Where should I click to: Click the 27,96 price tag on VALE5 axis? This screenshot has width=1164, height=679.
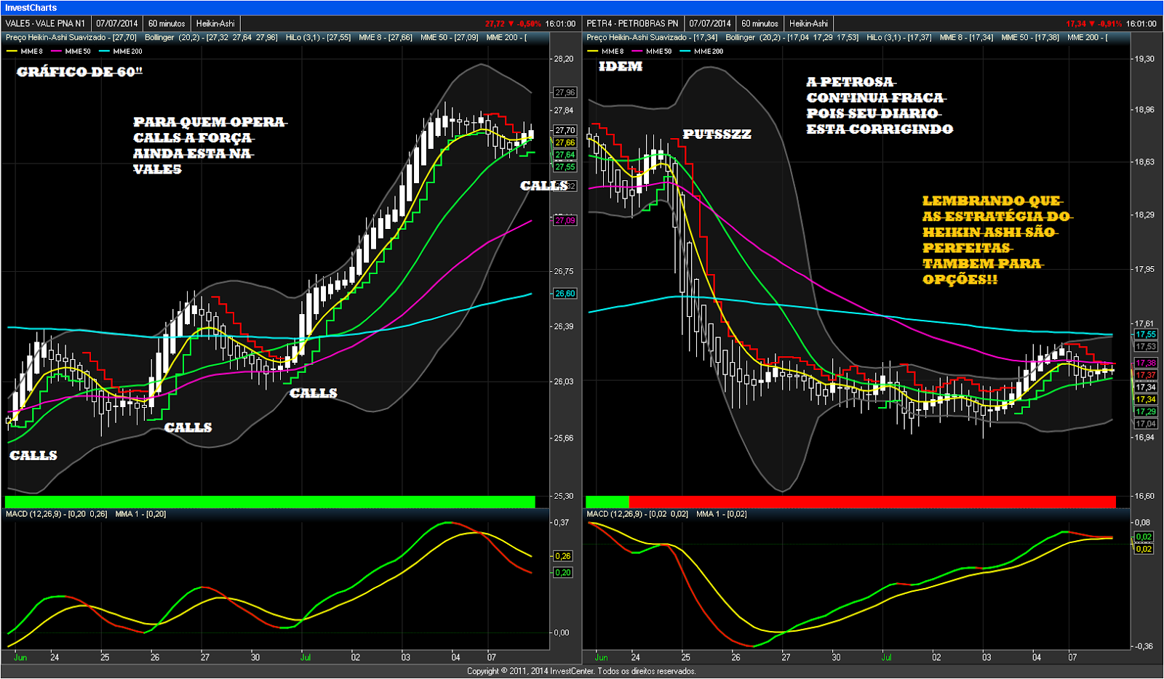(565, 92)
